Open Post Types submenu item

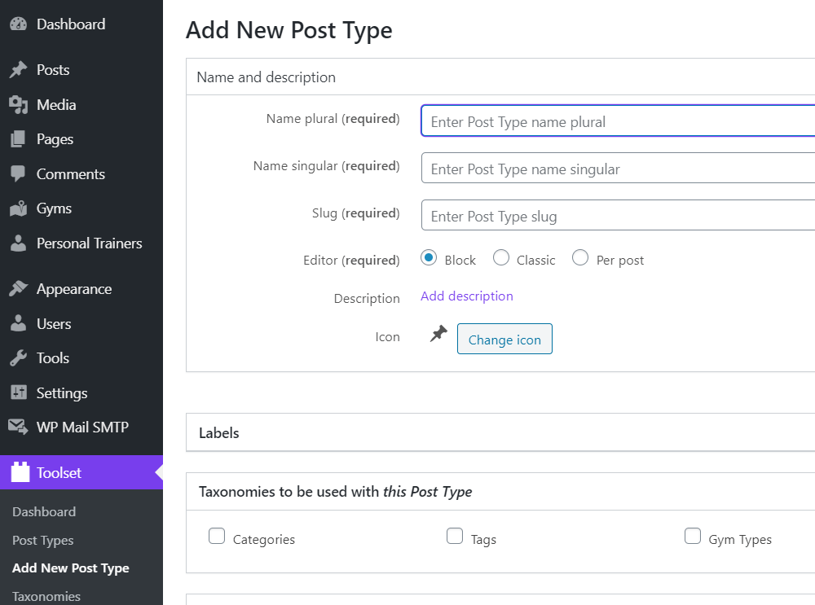(43, 541)
